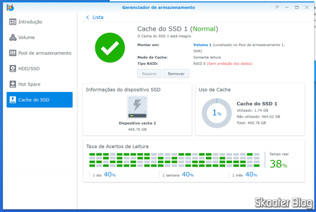Click the Tempo real 38% value
This screenshot has height=212, width=316.
(x=278, y=164)
